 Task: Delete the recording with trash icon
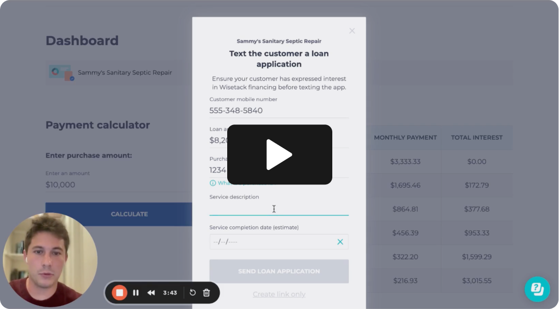point(206,292)
